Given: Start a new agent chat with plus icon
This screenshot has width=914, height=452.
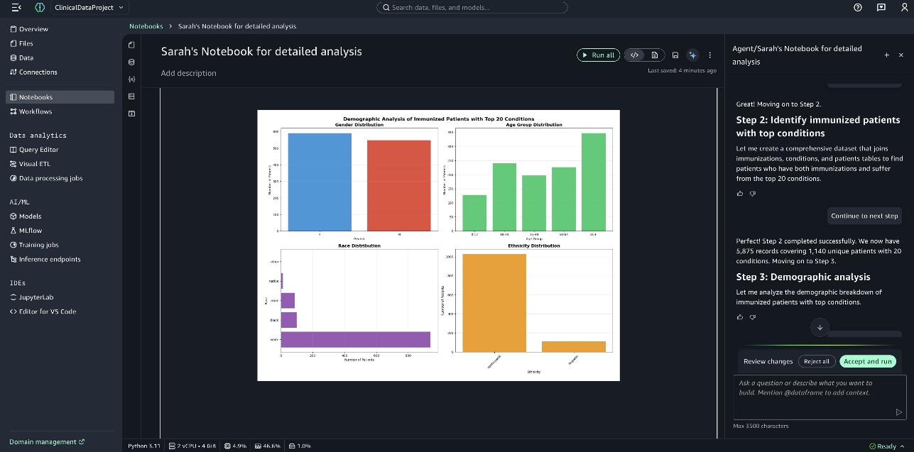Looking at the screenshot, I should 886,55.
